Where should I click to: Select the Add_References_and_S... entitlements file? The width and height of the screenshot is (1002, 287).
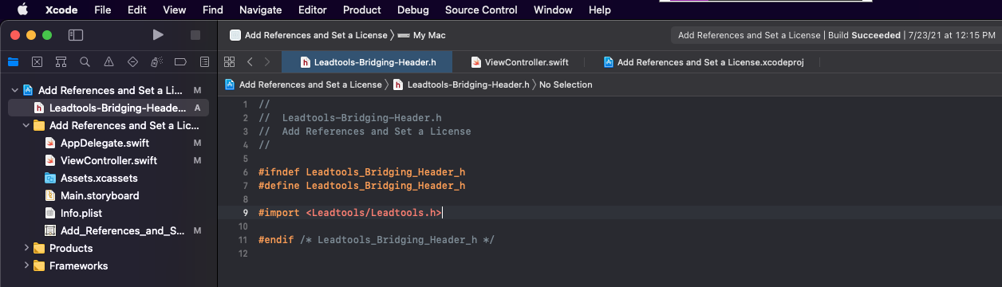108,230
